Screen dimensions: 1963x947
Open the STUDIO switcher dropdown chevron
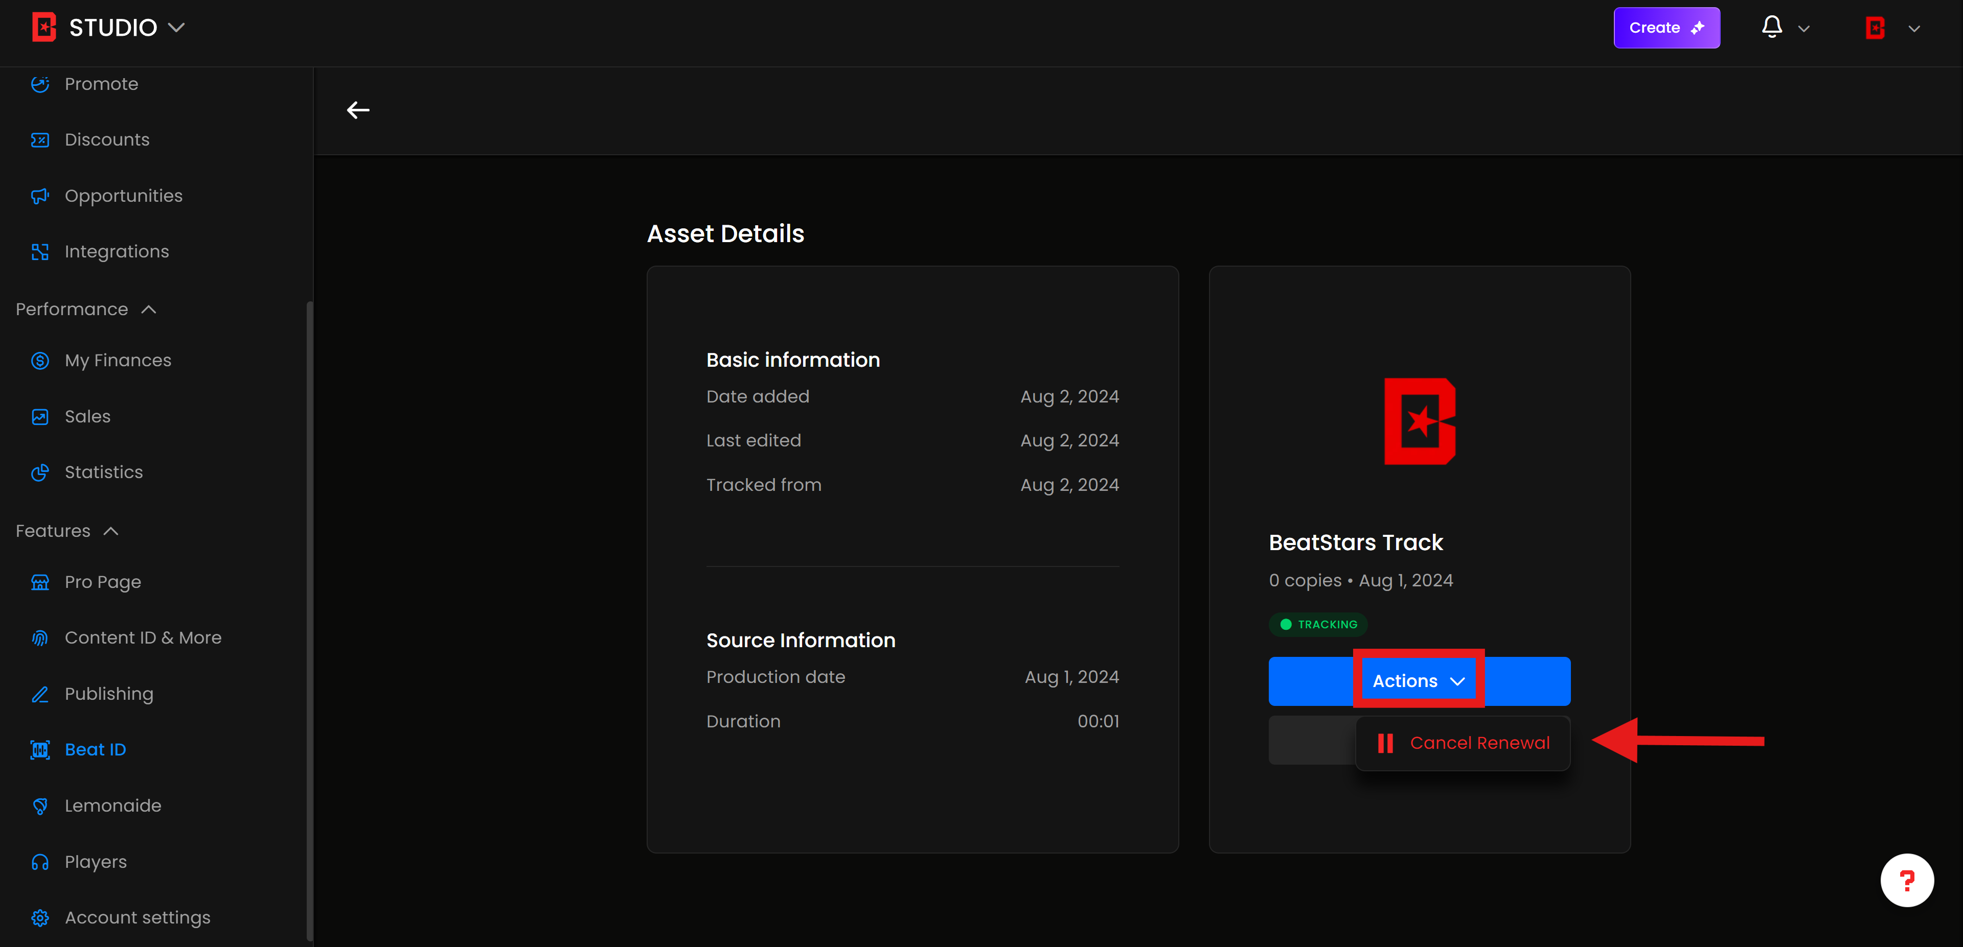[x=177, y=28]
